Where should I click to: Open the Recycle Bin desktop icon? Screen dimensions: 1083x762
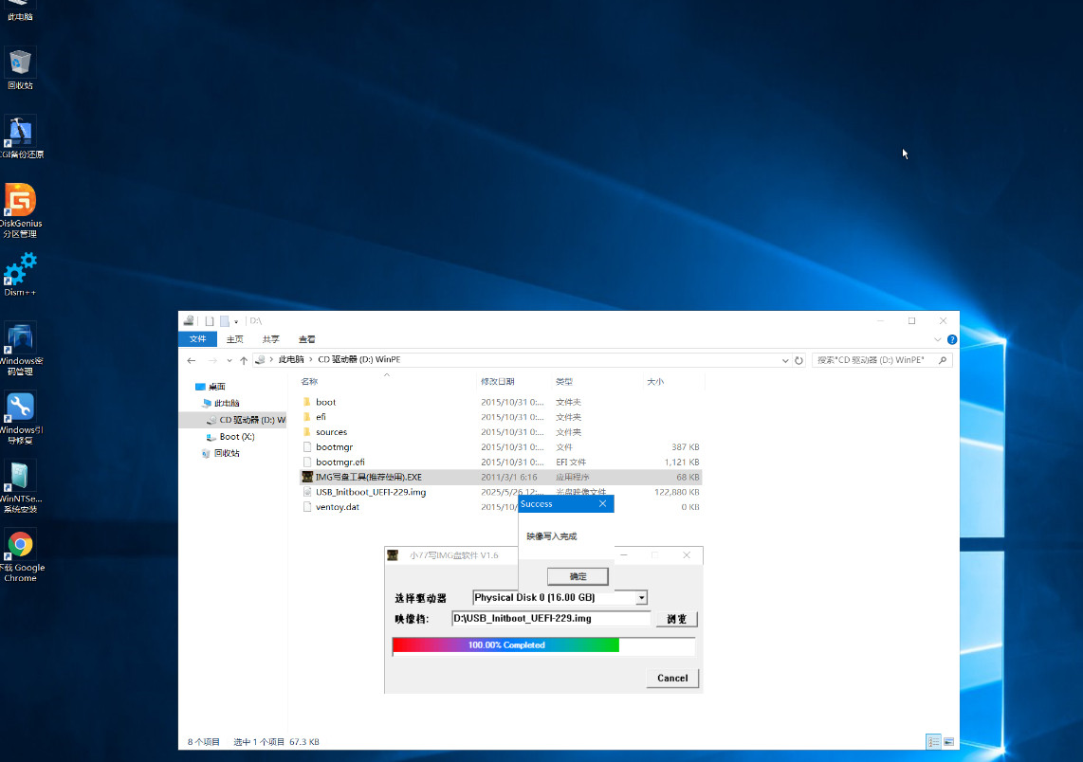tap(20, 69)
